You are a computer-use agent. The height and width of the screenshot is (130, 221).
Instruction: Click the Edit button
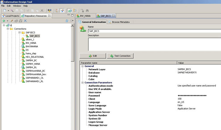tap(93, 56)
